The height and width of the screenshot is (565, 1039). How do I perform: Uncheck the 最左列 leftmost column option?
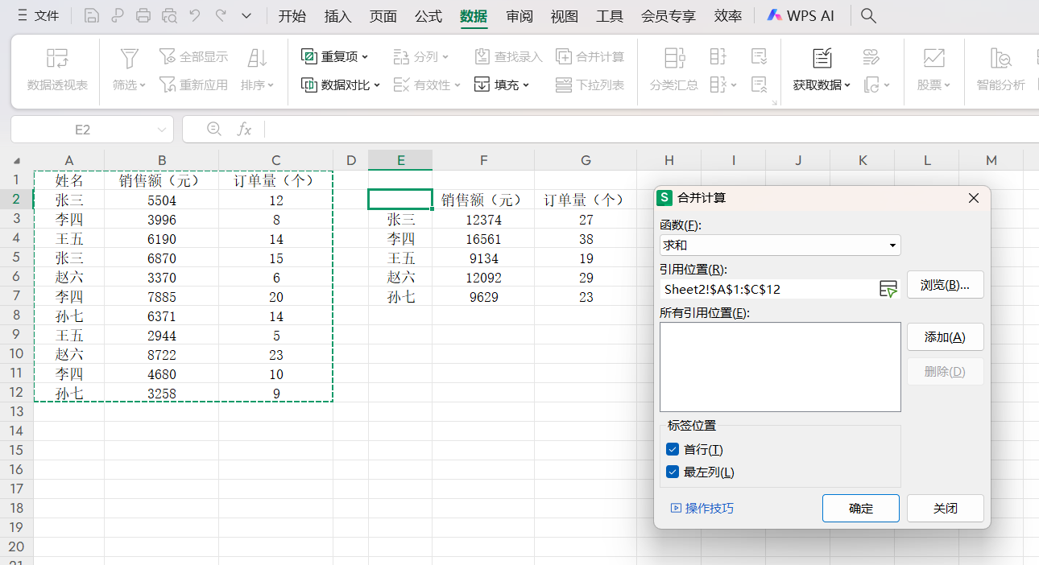[x=673, y=472]
